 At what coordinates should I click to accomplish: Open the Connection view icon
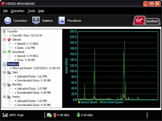tap(8, 20)
